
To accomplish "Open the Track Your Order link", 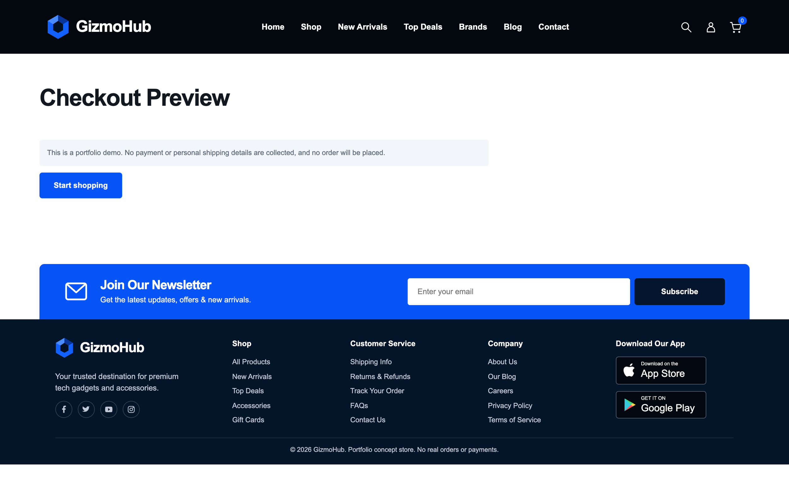I will tap(377, 390).
